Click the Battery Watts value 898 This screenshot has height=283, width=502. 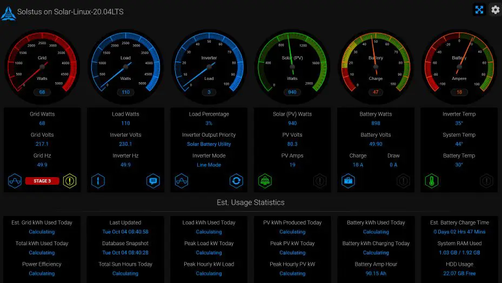(x=376, y=123)
